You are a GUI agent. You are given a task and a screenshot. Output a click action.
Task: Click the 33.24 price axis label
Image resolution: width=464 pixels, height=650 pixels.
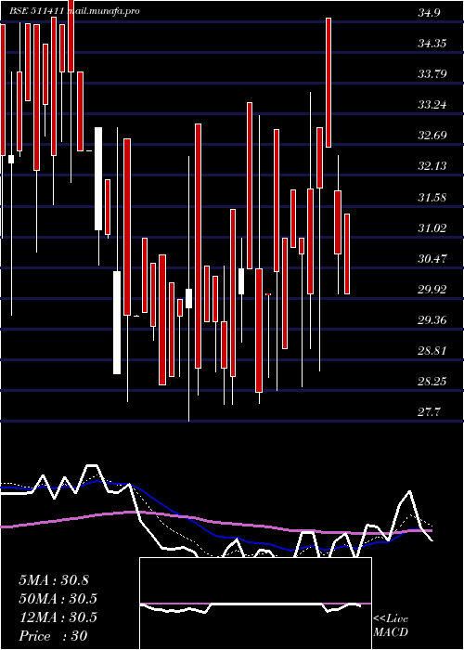[432, 104]
